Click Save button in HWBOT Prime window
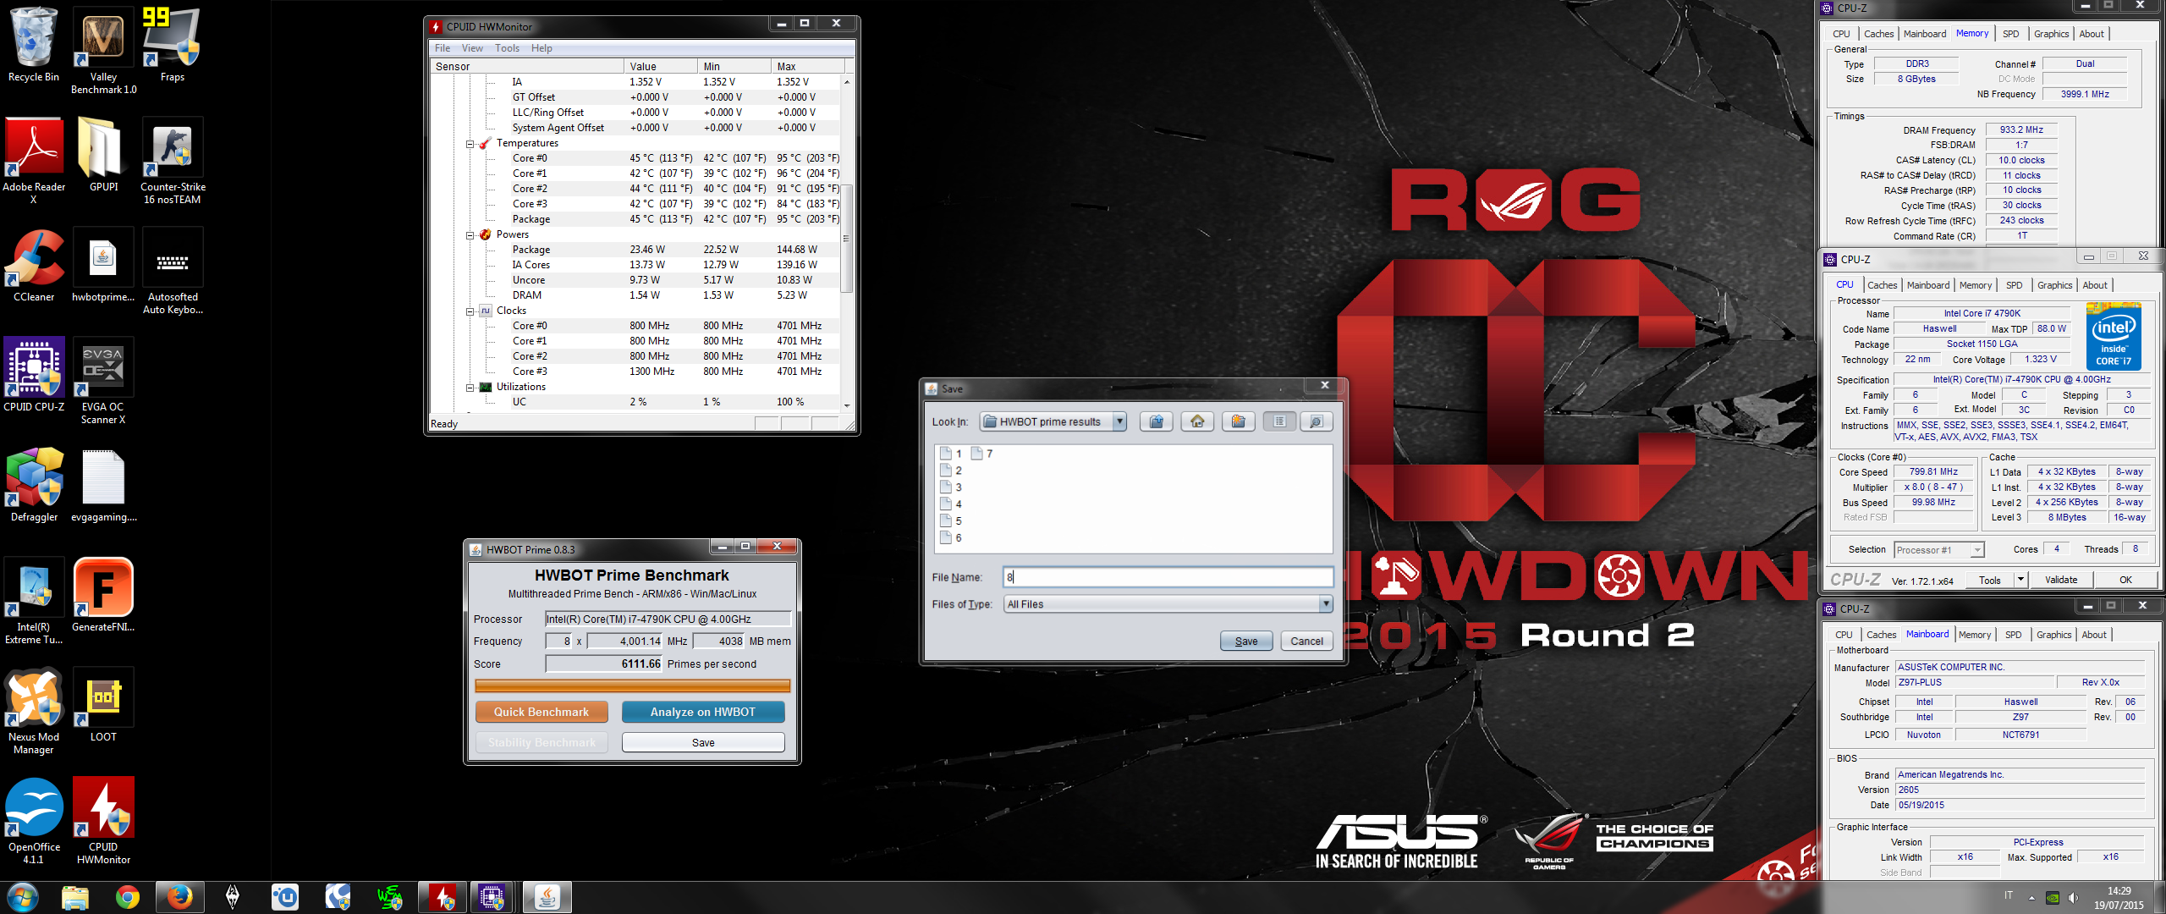Screen dimensions: 2166x914 pos(703,742)
